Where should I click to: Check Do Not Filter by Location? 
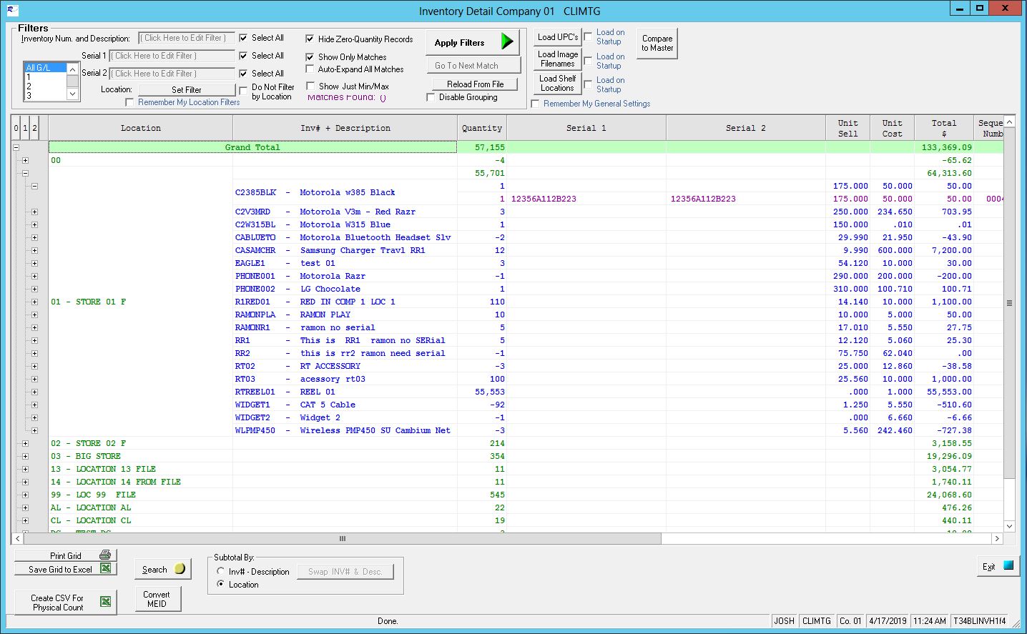coord(243,91)
